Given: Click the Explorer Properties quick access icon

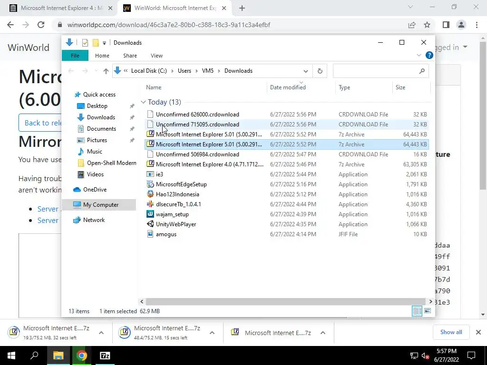Looking at the screenshot, I should click(x=85, y=43).
